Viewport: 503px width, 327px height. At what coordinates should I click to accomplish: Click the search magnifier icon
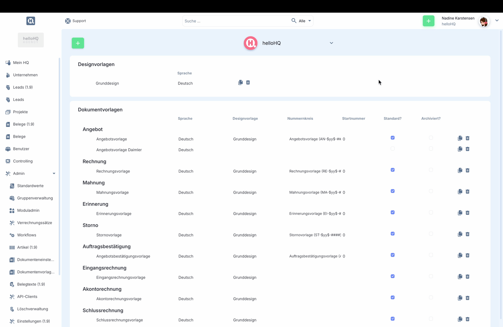[x=294, y=21]
